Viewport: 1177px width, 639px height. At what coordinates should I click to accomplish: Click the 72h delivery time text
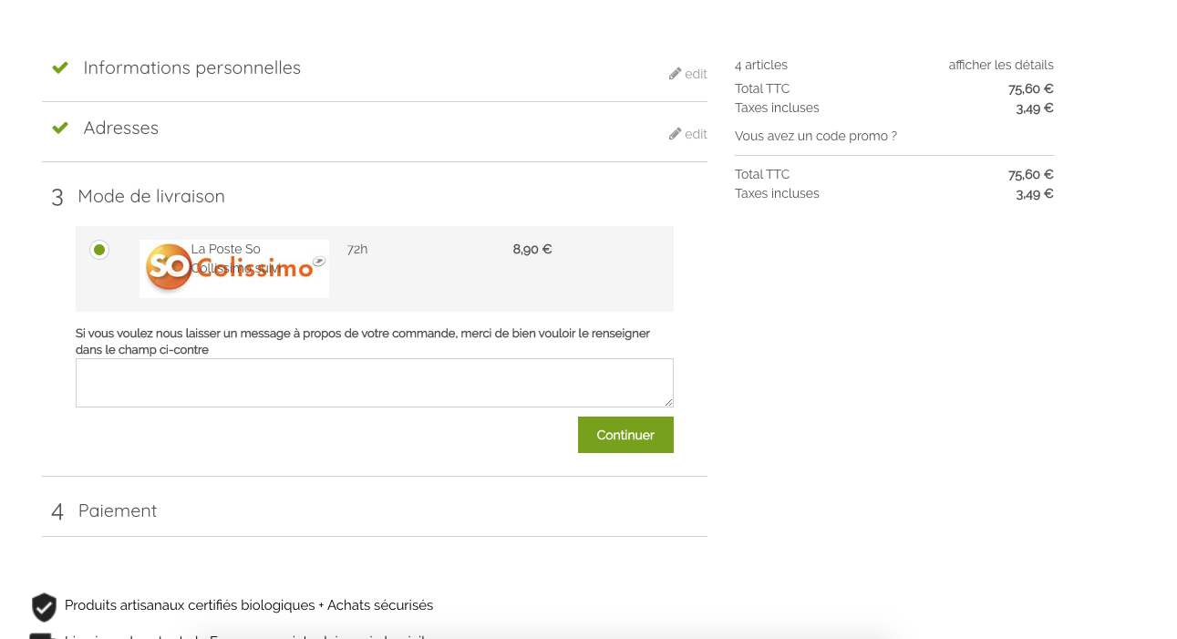[357, 250]
